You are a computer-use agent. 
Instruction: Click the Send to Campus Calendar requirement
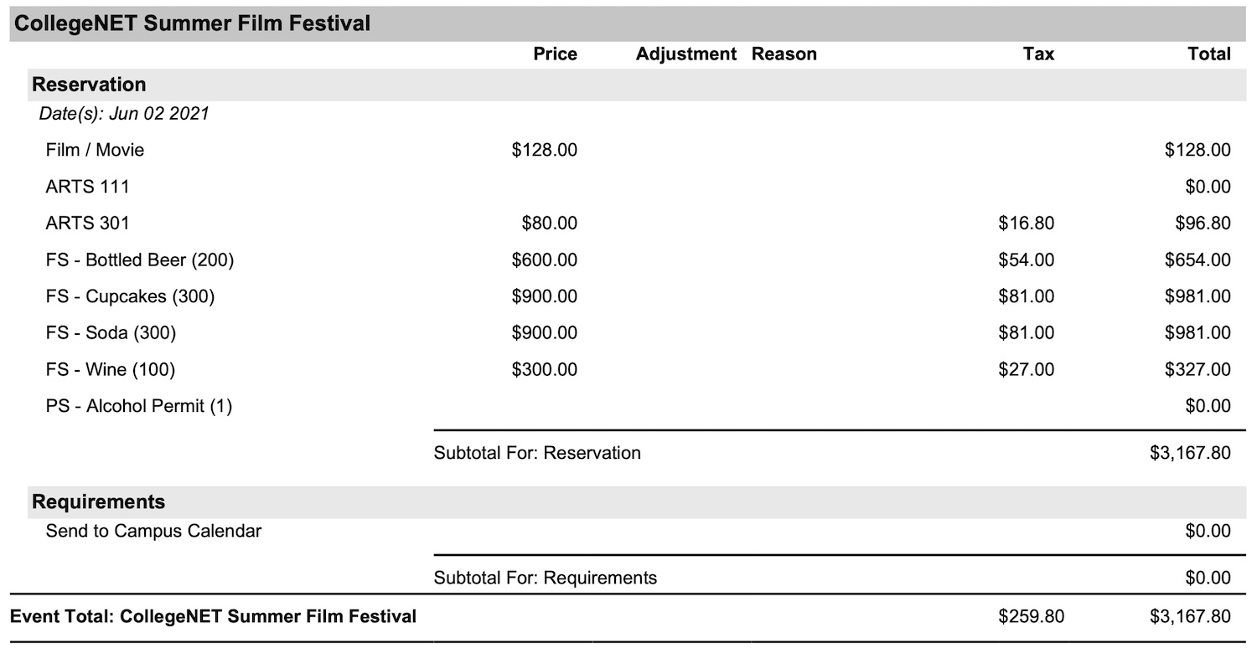(153, 532)
